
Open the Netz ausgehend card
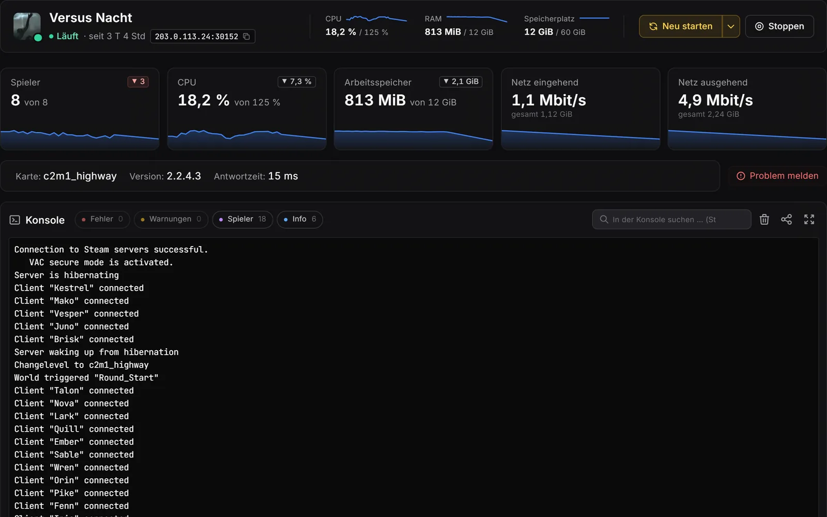(x=747, y=109)
